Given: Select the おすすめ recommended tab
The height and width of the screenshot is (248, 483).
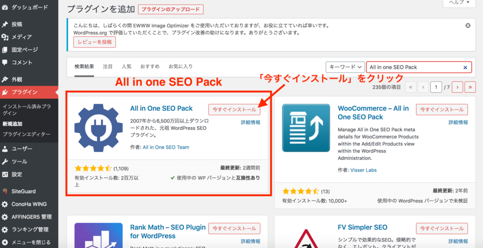Looking at the screenshot, I should point(150,66).
